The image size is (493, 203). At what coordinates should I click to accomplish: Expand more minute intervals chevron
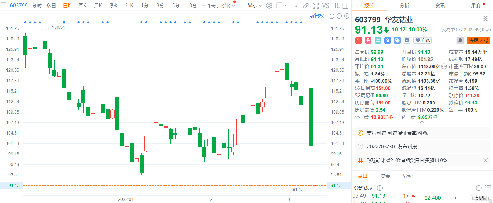click(x=203, y=6)
